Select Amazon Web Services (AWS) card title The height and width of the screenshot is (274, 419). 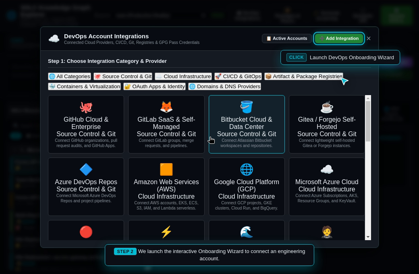(166, 185)
